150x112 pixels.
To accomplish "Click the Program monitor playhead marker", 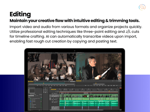I will coord(96,83).
